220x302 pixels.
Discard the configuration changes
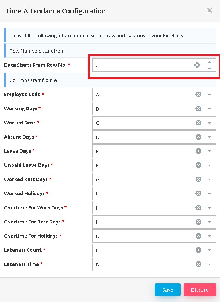click(x=200, y=290)
